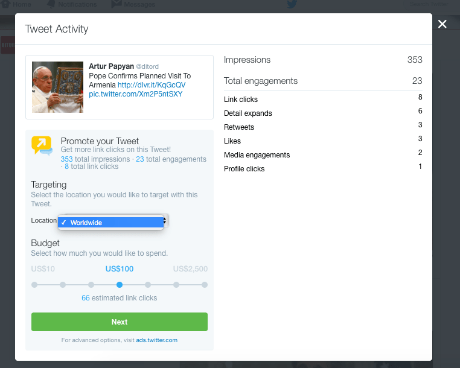Click the Targeting section heading

49,185
